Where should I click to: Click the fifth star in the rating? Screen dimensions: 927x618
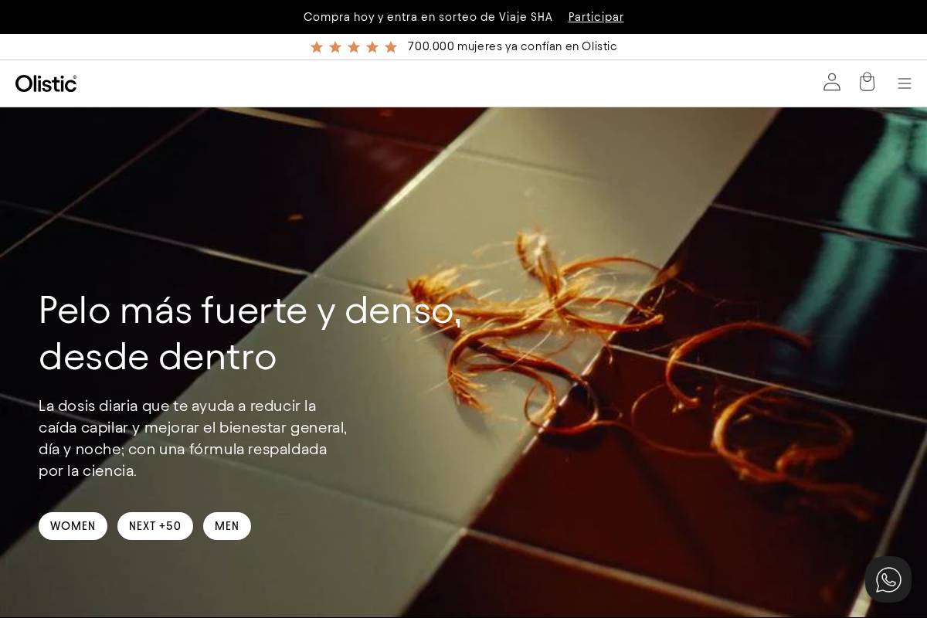[391, 46]
